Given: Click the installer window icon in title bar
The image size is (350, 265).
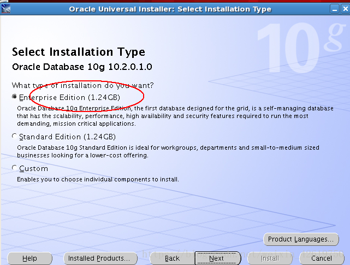Looking at the screenshot, I should (6, 9).
